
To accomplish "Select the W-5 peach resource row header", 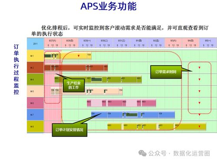I will pos(35,91).
